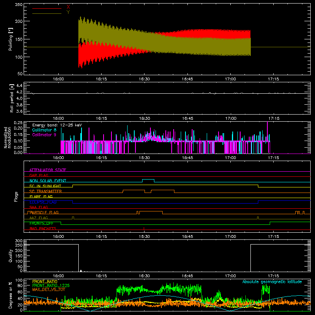Click the green FRONTS_OFF flag label
This screenshot has height=315, width=315.
point(41,223)
